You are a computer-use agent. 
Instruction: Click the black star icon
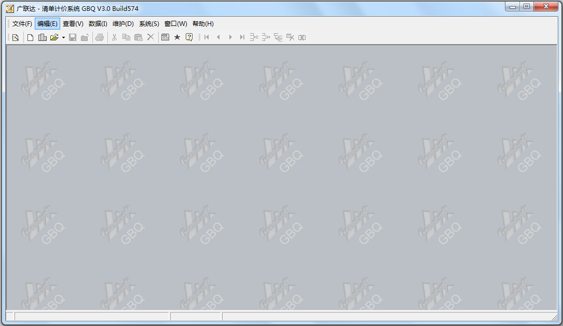(177, 37)
